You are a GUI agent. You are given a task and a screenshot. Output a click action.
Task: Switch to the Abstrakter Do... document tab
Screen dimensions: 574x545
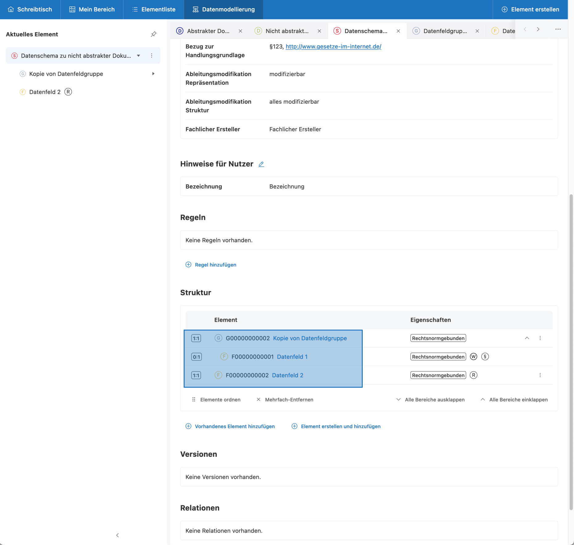(x=208, y=31)
